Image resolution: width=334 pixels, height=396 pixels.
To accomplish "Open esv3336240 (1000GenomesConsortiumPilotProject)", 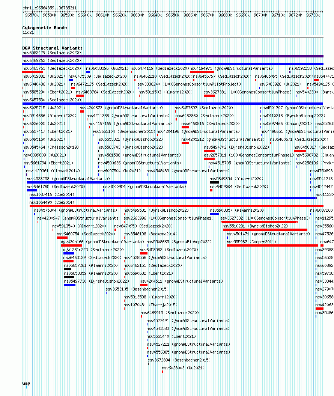I will (189, 84).
